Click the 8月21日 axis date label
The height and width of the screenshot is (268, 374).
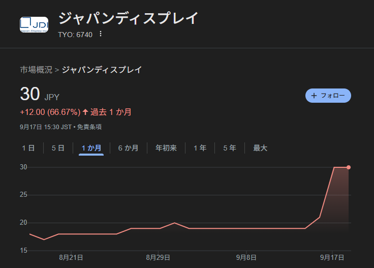71,257
